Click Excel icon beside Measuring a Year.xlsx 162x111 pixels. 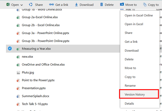[18, 49]
